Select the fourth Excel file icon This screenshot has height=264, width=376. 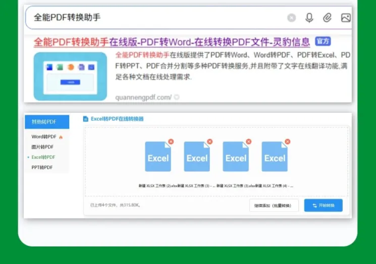[x=275, y=157]
